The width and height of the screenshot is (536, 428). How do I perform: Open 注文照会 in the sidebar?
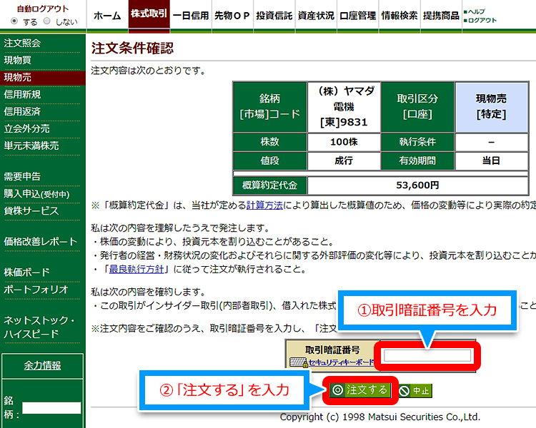pyautogui.click(x=23, y=43)
